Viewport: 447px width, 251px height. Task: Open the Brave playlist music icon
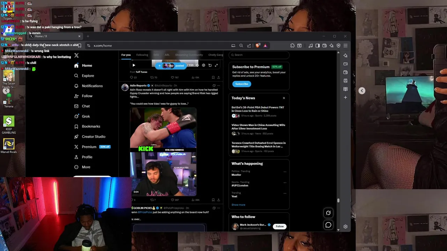pos(310,45)
